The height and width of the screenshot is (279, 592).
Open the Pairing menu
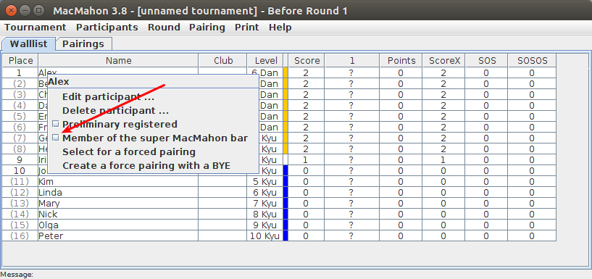(207, 28)
